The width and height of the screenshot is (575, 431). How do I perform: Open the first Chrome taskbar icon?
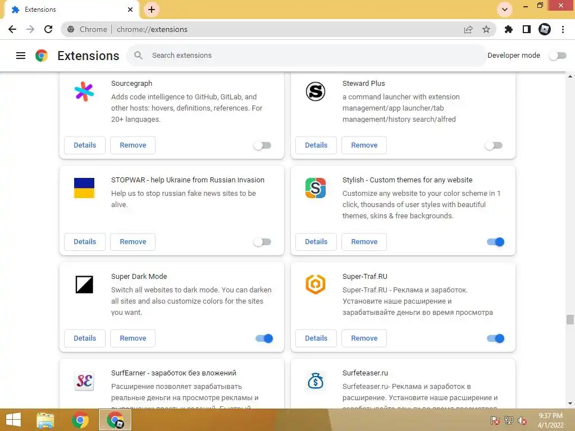(80, 420)
